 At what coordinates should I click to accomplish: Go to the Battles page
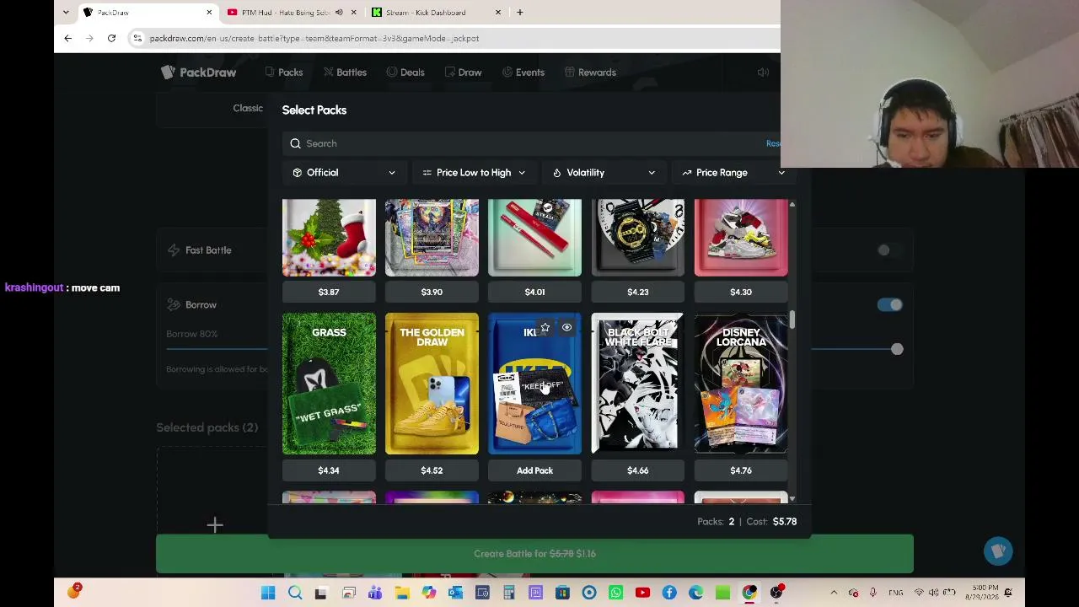345,73
